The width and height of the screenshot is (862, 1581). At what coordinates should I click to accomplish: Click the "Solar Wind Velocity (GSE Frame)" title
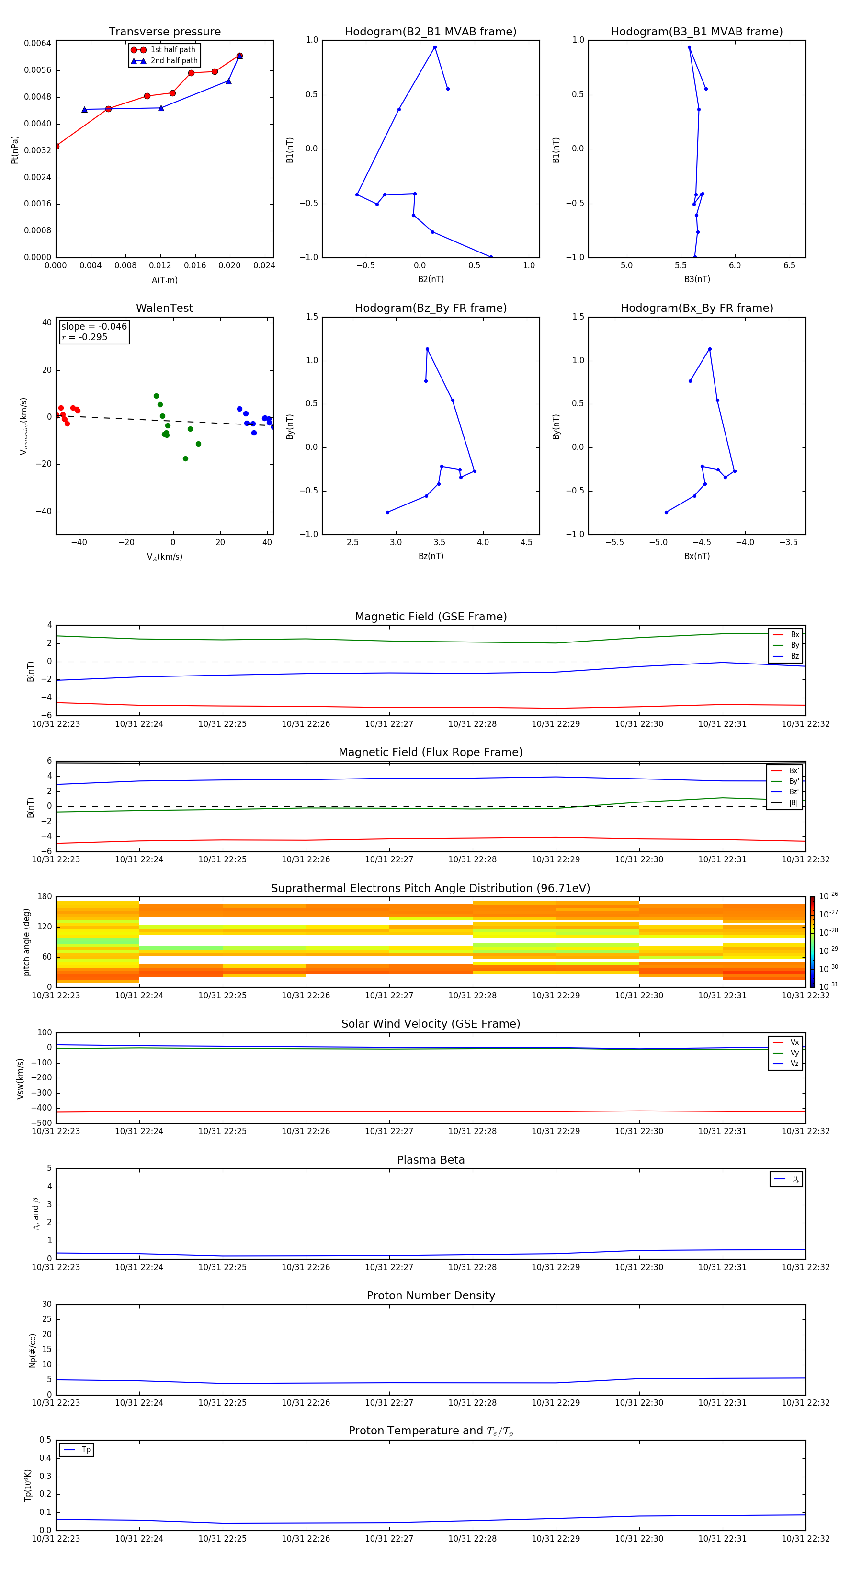[x=431, y=1024]
